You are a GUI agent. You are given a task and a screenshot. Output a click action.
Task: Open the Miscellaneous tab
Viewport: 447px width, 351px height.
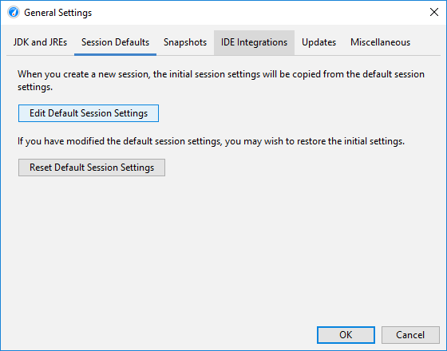coord(380,42)
